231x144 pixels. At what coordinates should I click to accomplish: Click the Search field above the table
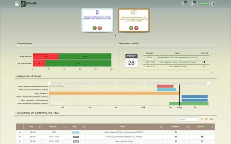[189, 119]
